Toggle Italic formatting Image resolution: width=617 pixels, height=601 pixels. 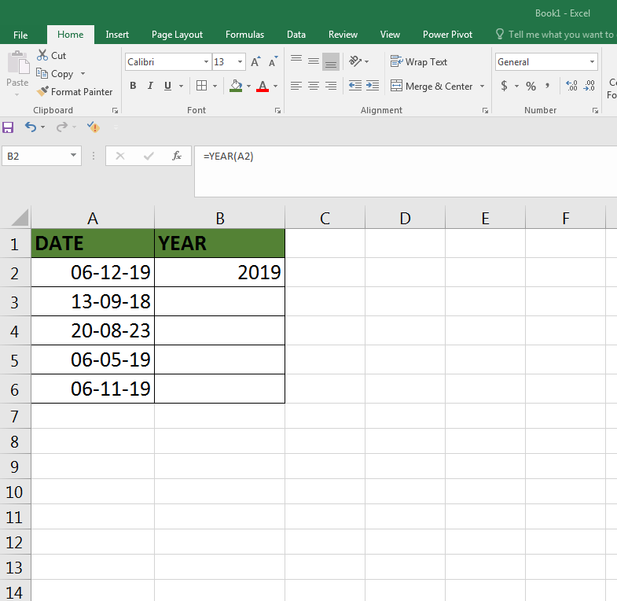150,86
